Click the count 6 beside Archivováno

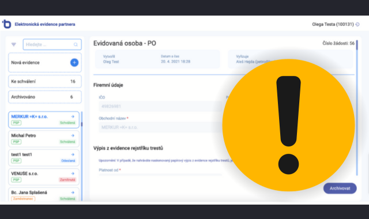pos(71,97)
